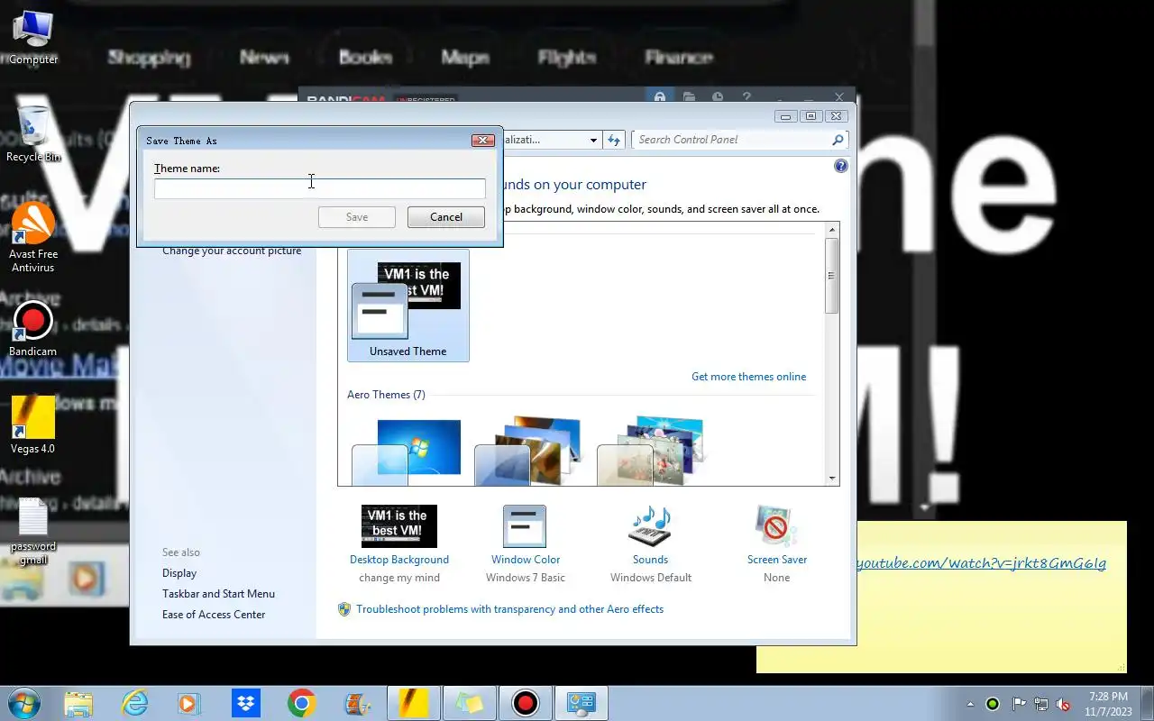
Task: Click the Search Control Panel box
Action: tap(739, 140)
